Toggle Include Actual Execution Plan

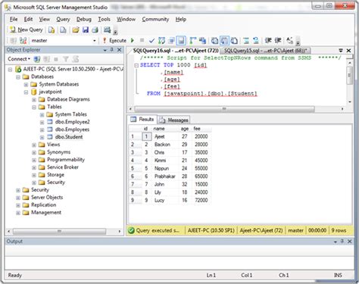point(193,40)
